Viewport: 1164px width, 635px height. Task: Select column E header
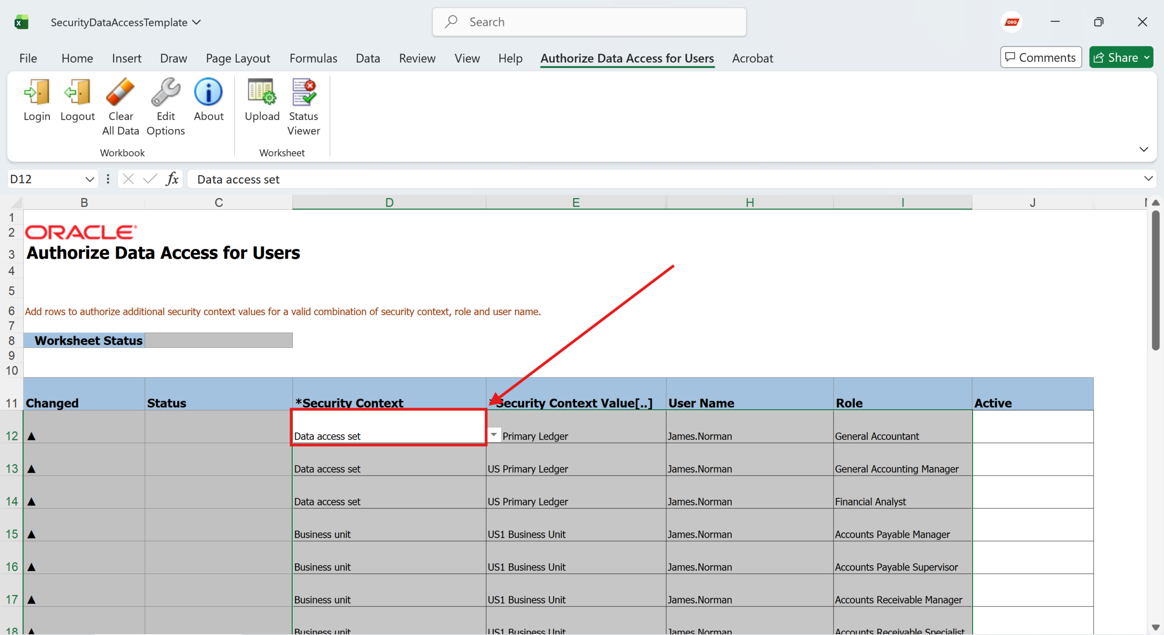pyautogui.click(x=576, y=203)
